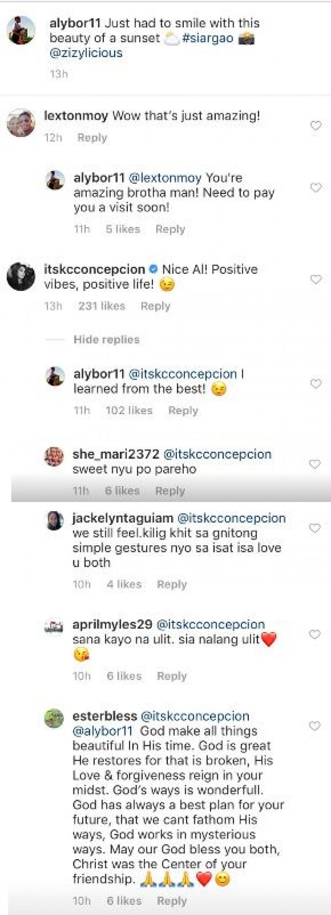Reply to esterbless's comment
331x915 pixels.
(x=172, y=900)
